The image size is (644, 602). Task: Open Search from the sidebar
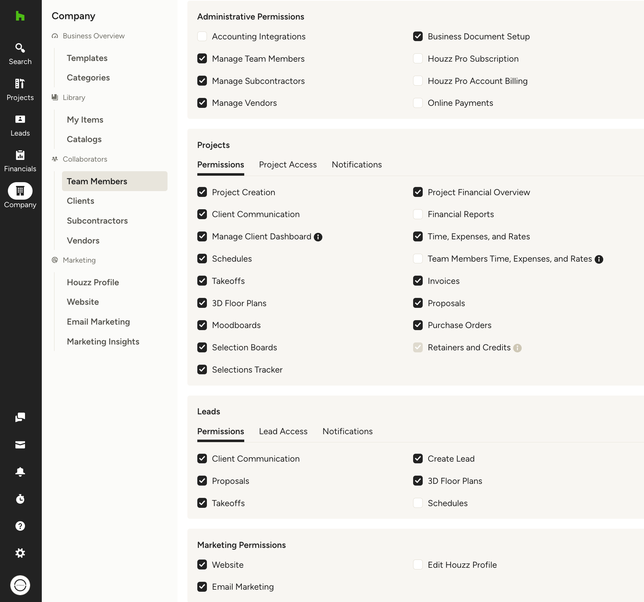coord(20,53)
